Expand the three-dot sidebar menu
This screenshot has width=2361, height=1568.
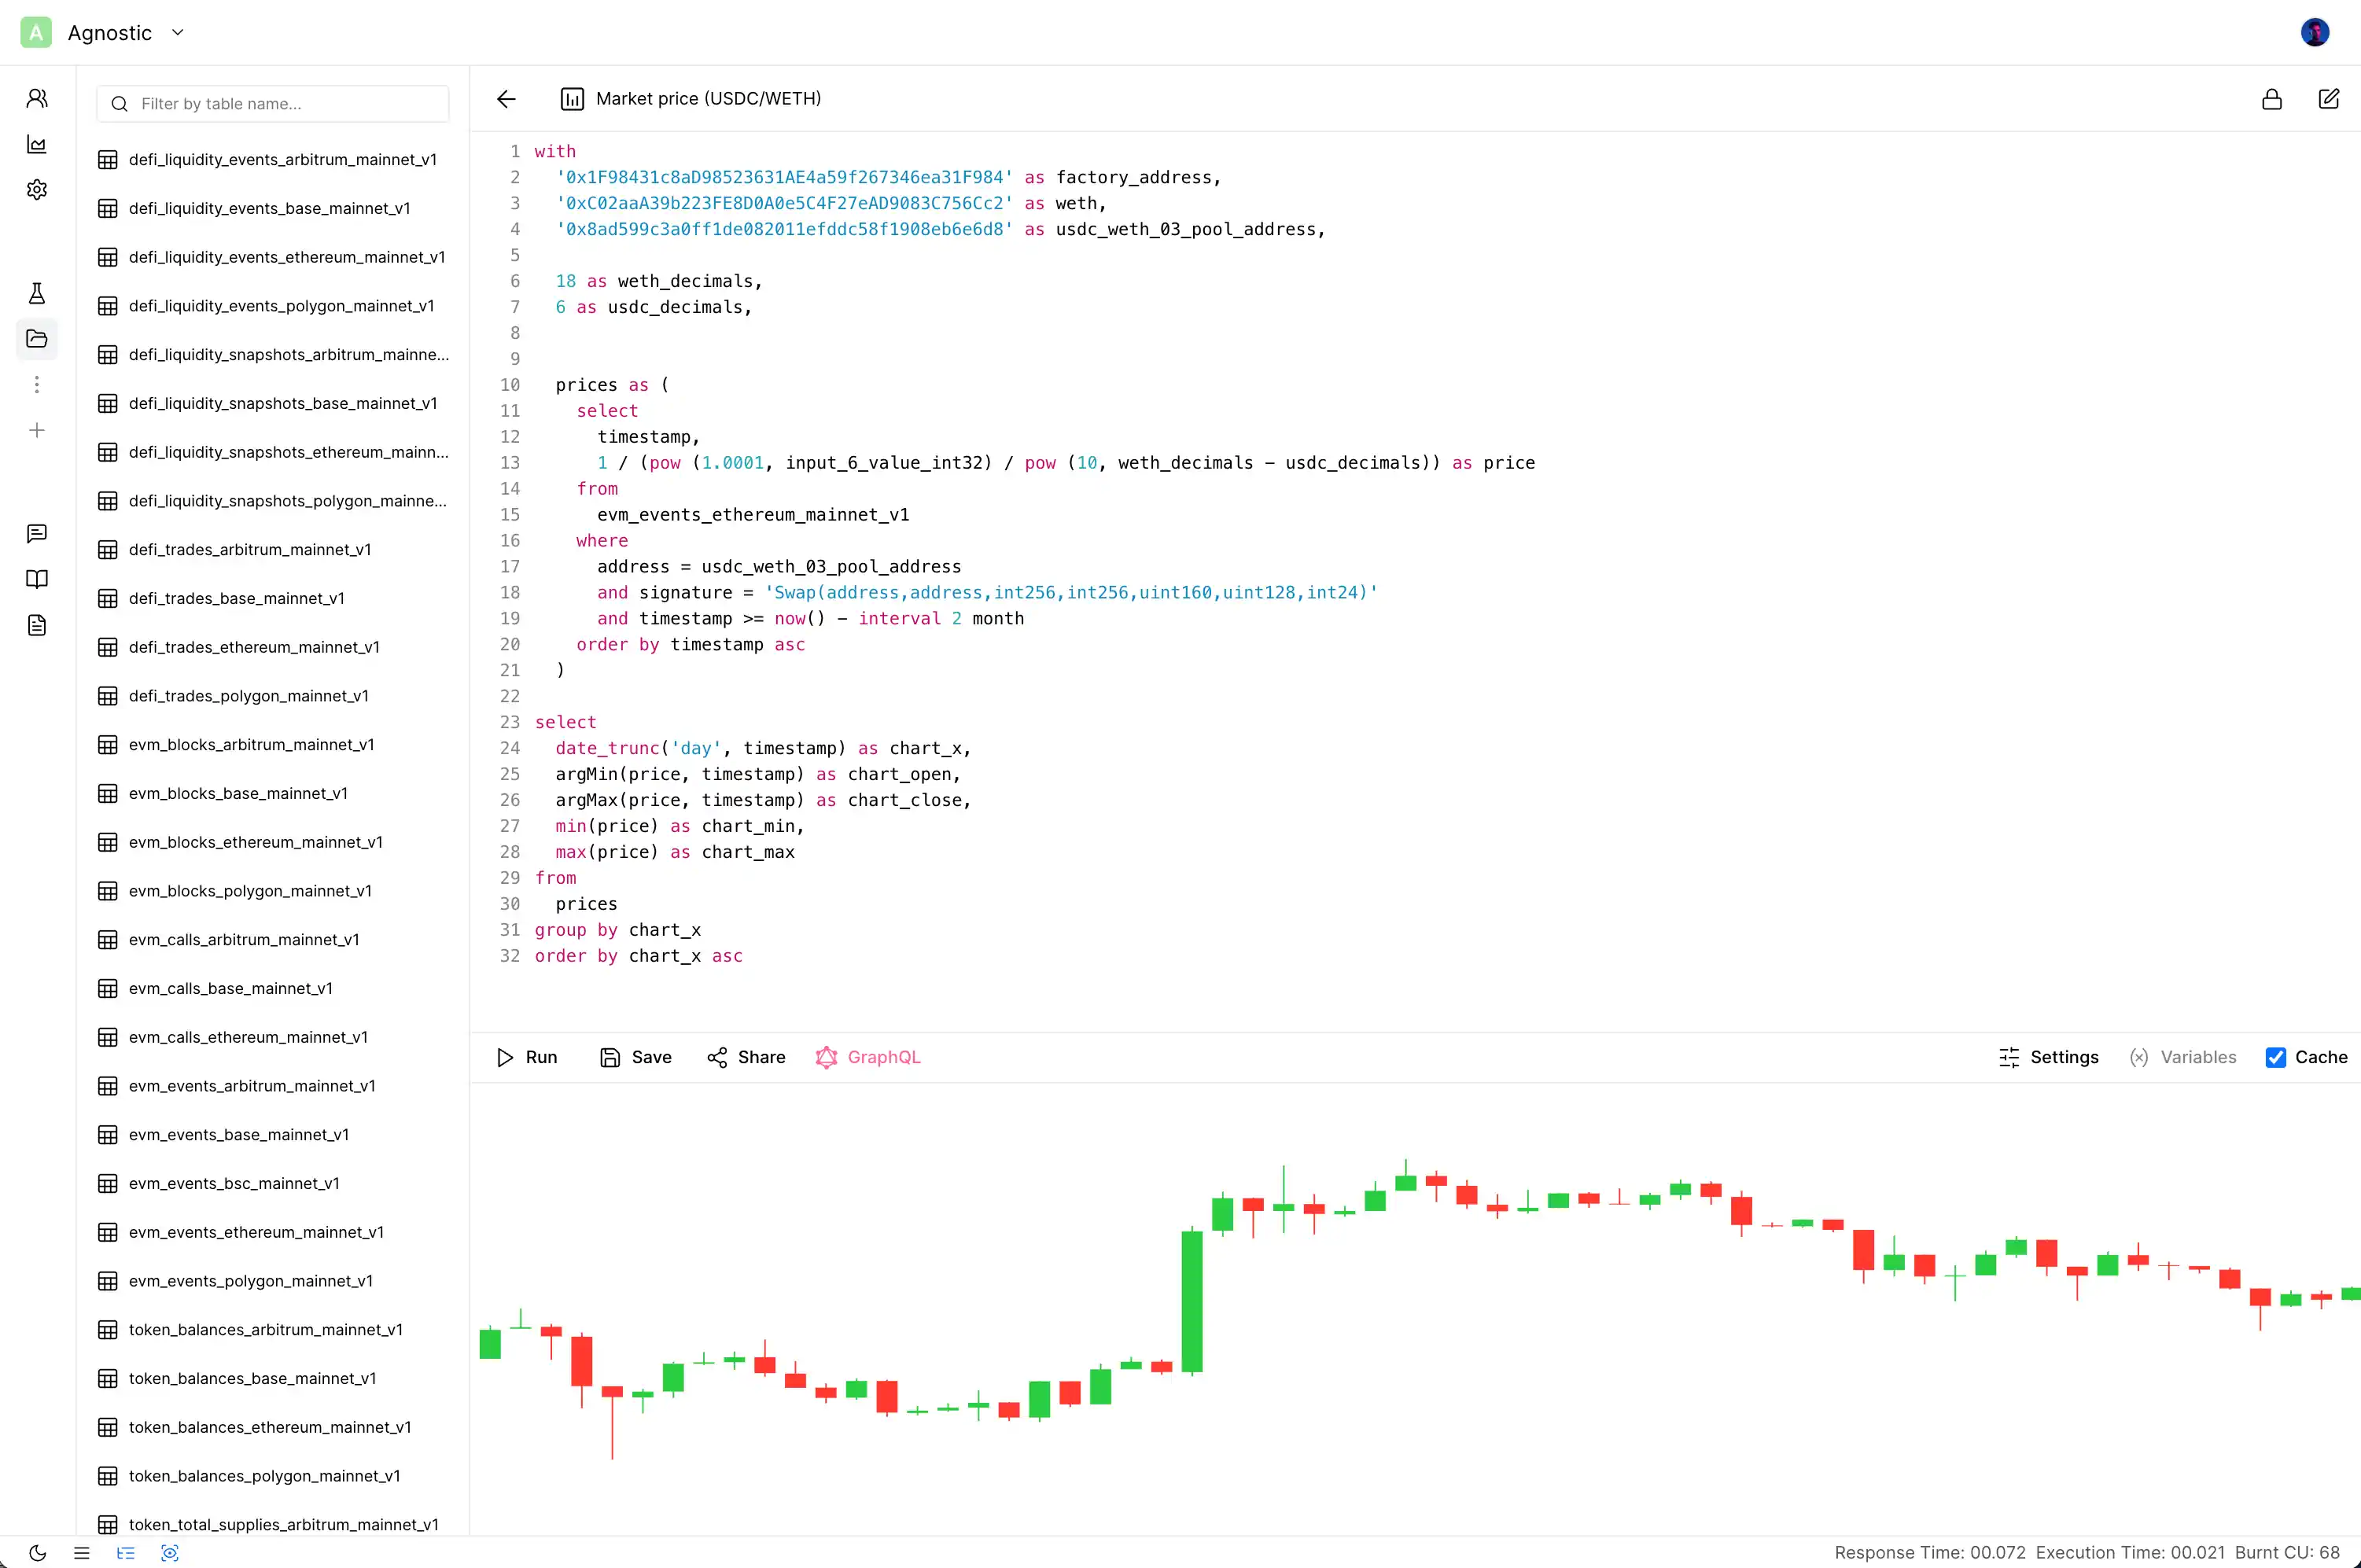coord(37,385)
